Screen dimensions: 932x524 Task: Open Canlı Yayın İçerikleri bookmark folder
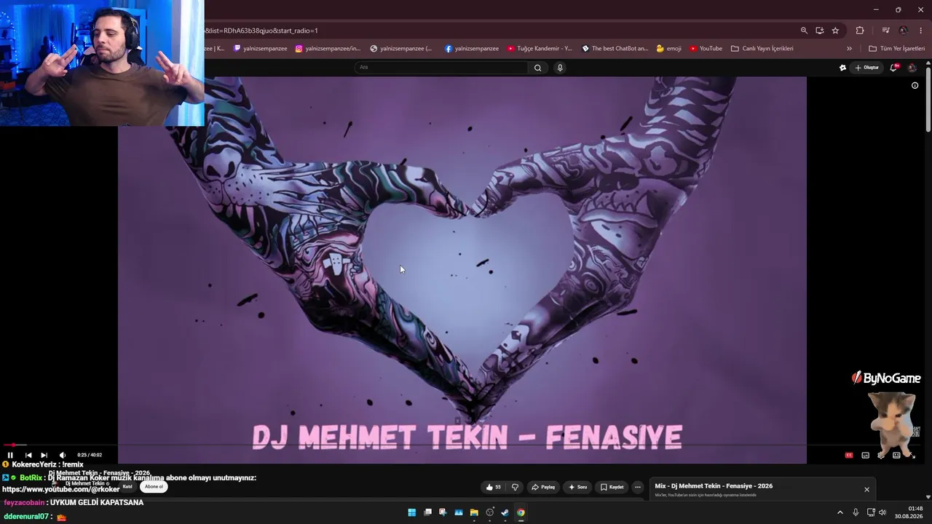point(762,49)
